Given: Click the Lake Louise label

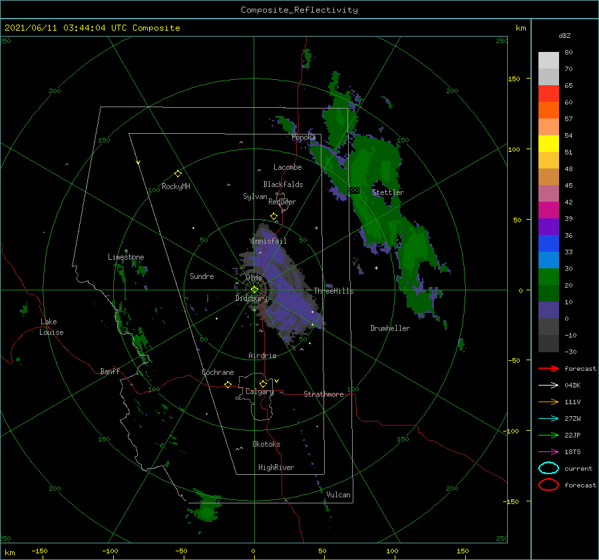Looking at the screenshot, I should [51, 327].
